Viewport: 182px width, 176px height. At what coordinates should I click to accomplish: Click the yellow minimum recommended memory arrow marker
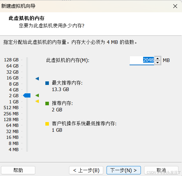[37, 101]
